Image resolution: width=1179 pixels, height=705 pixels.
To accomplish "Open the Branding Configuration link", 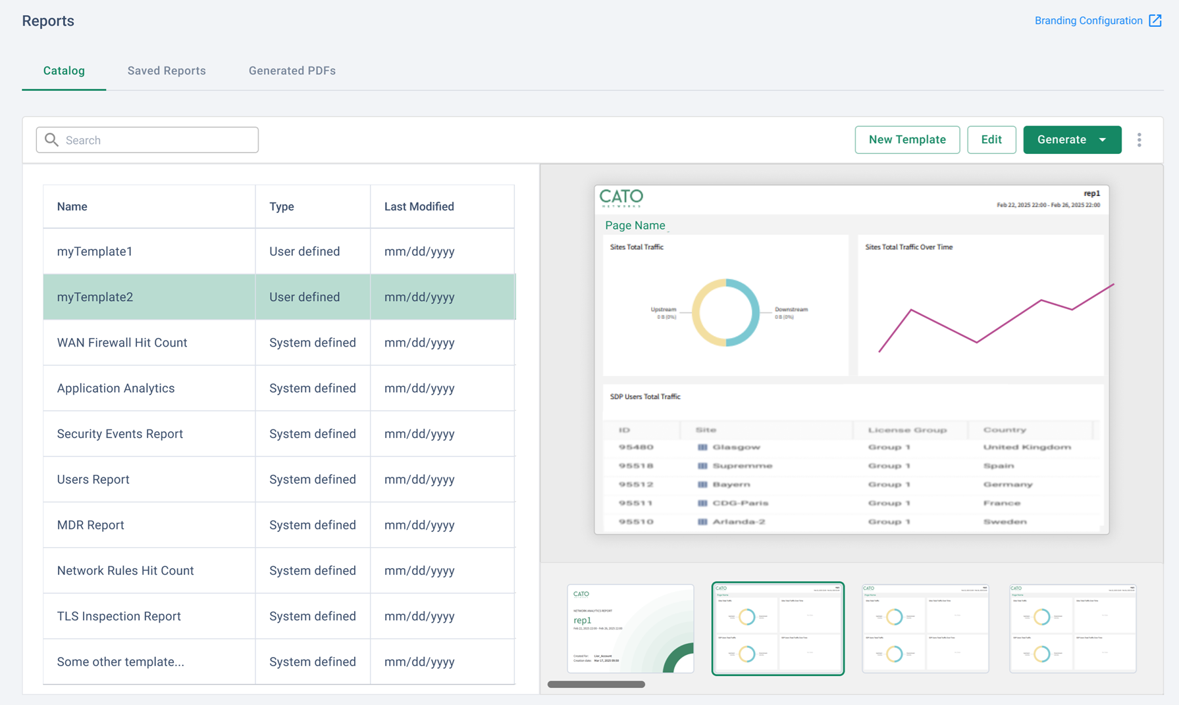I will click(x=1089, y=20).
